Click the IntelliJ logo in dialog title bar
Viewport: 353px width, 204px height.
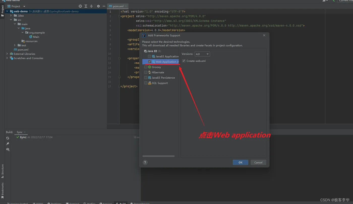[144, 35]
